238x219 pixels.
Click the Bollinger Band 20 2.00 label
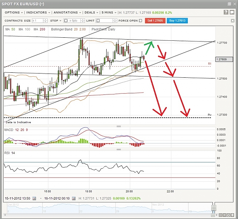point(68,29)
